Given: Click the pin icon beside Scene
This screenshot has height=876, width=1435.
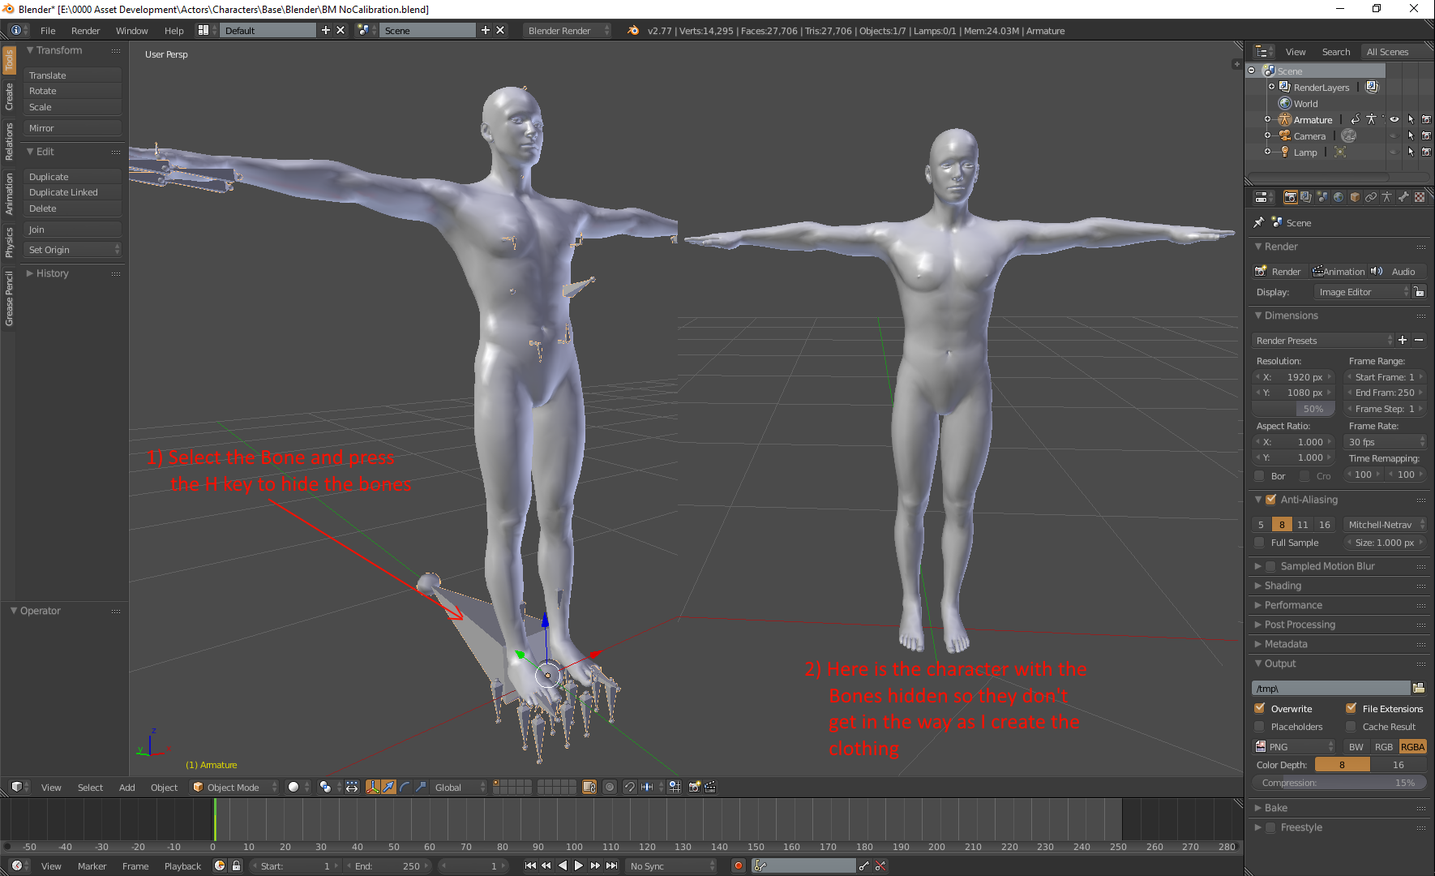Looking at the screenshot, I should [x=1258, y=222].
